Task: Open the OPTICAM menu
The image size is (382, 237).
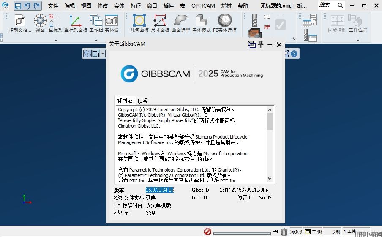Action: pos(203,5)
